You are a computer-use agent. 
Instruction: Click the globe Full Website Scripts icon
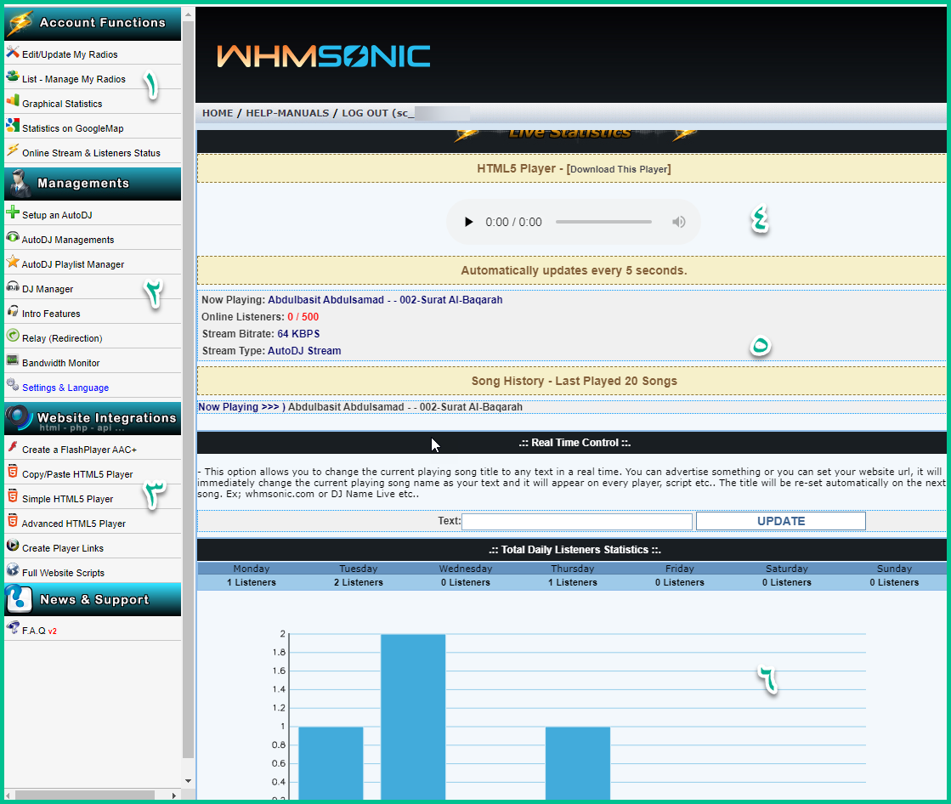click(x=12, y=571)
